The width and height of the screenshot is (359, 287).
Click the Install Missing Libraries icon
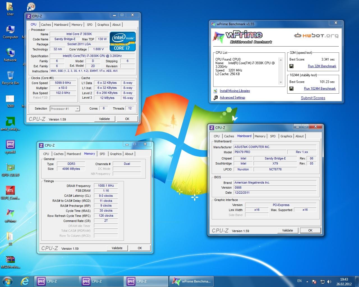[x=215, y=91]
